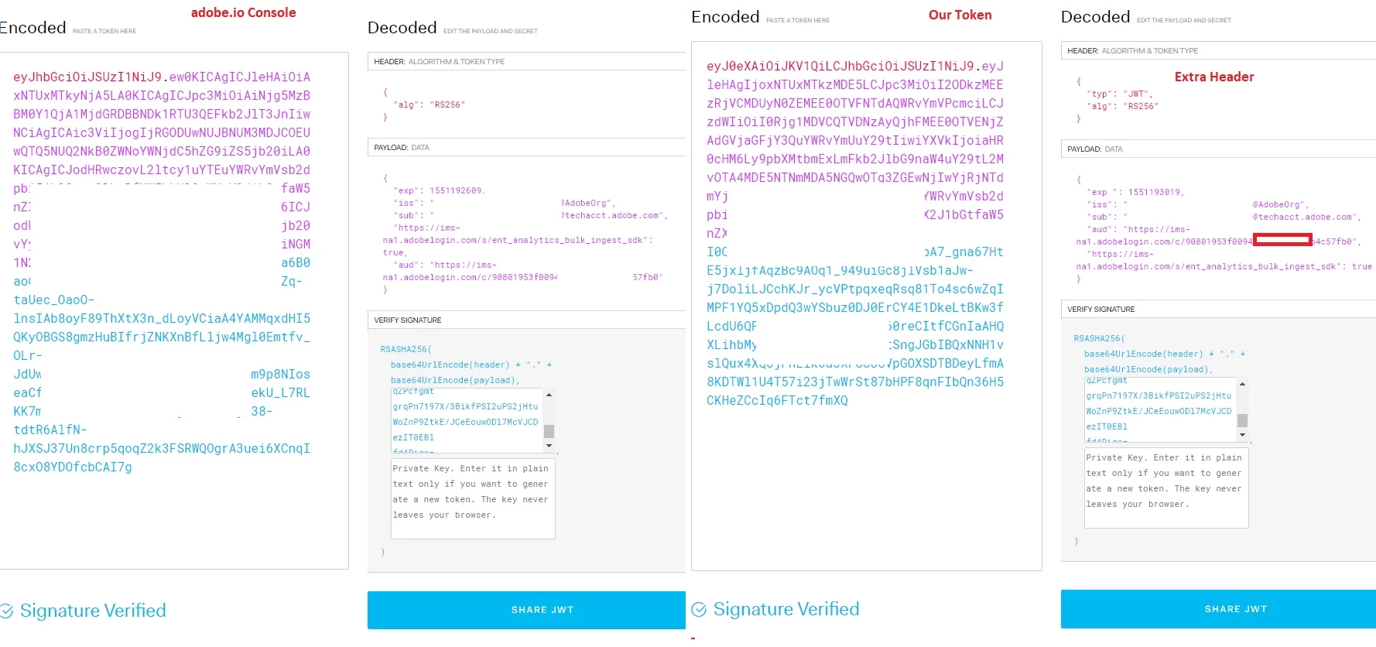
Task: Click the Encoded heading in the adobe.io Console panel
Action: click(33, 28)
